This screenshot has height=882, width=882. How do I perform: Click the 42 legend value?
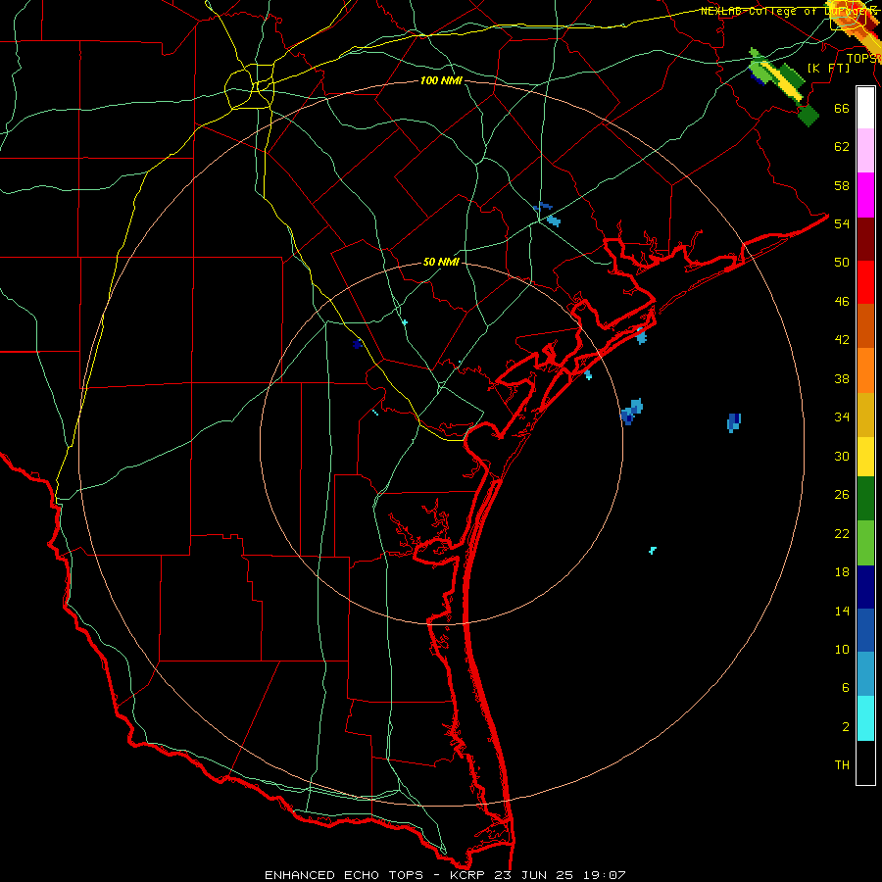coord(842,339)
